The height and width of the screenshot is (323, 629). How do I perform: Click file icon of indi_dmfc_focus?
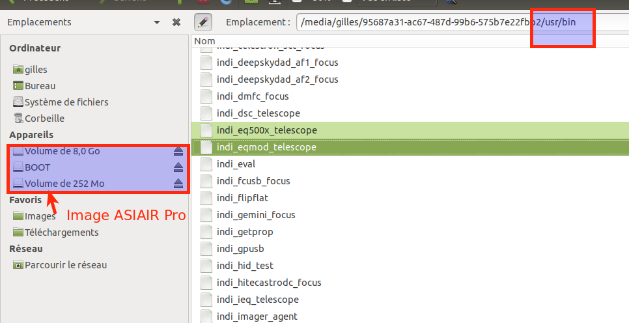pyautogui.click(x=206, y=96)
